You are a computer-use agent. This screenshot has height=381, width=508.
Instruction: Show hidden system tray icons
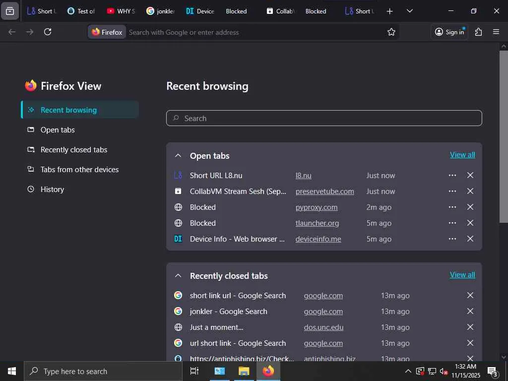click(x=408, y=371)
